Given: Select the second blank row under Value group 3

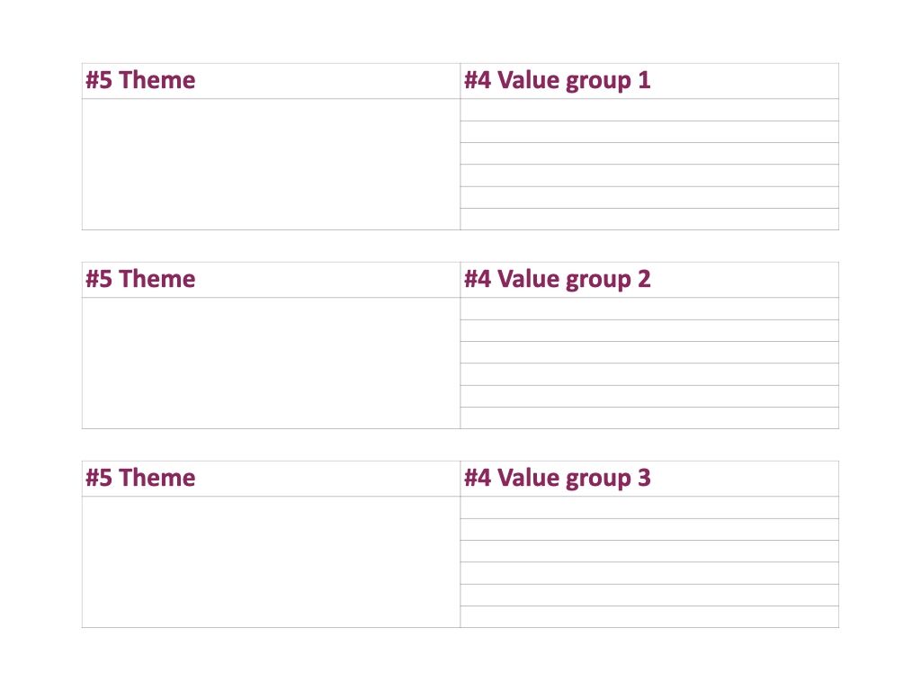Looking at the screenshot, I should pos(649,529).
